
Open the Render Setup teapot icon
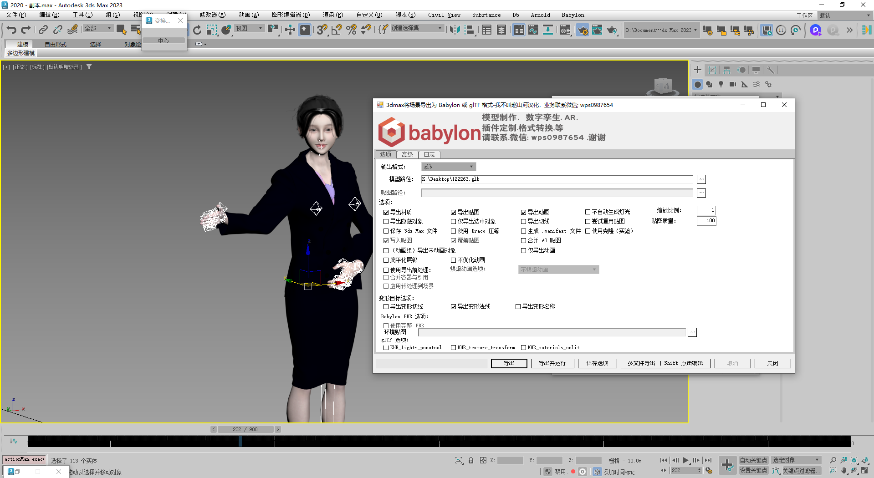click(583, 30)
